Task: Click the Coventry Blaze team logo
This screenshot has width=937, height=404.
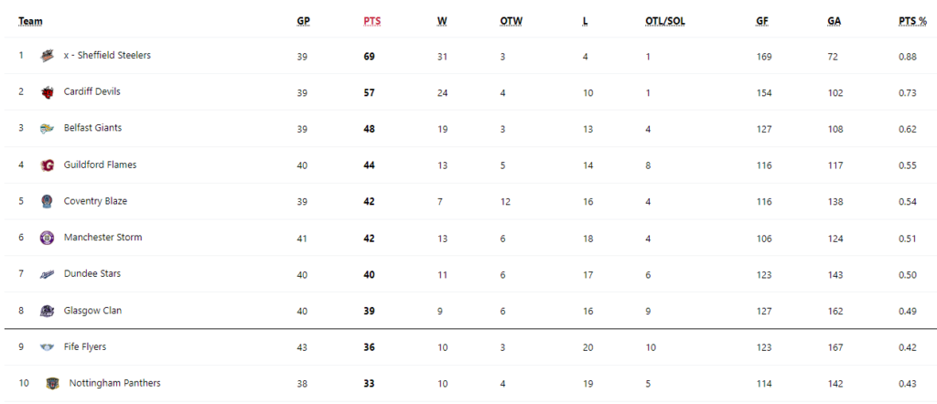Action: tap(48, 202)
